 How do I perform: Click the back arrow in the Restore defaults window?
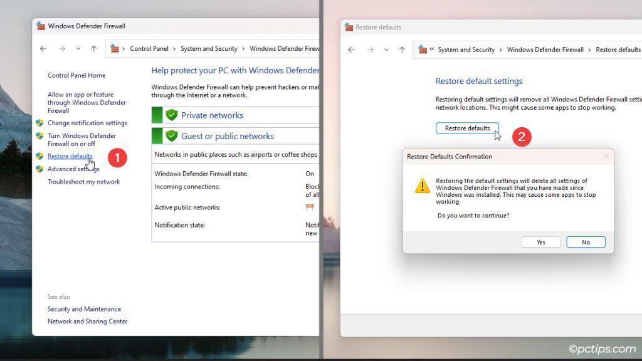351,49
